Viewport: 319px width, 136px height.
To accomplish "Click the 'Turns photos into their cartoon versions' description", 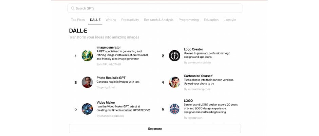I will 209,82.
